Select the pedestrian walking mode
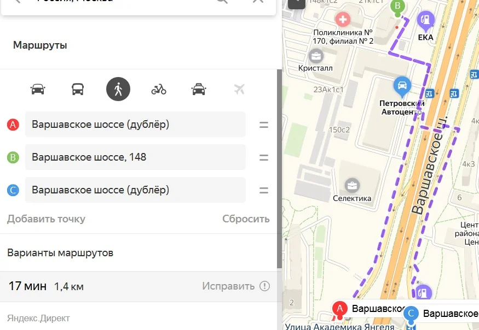This screenshot has width=479, height=330. tap(118, 89)
